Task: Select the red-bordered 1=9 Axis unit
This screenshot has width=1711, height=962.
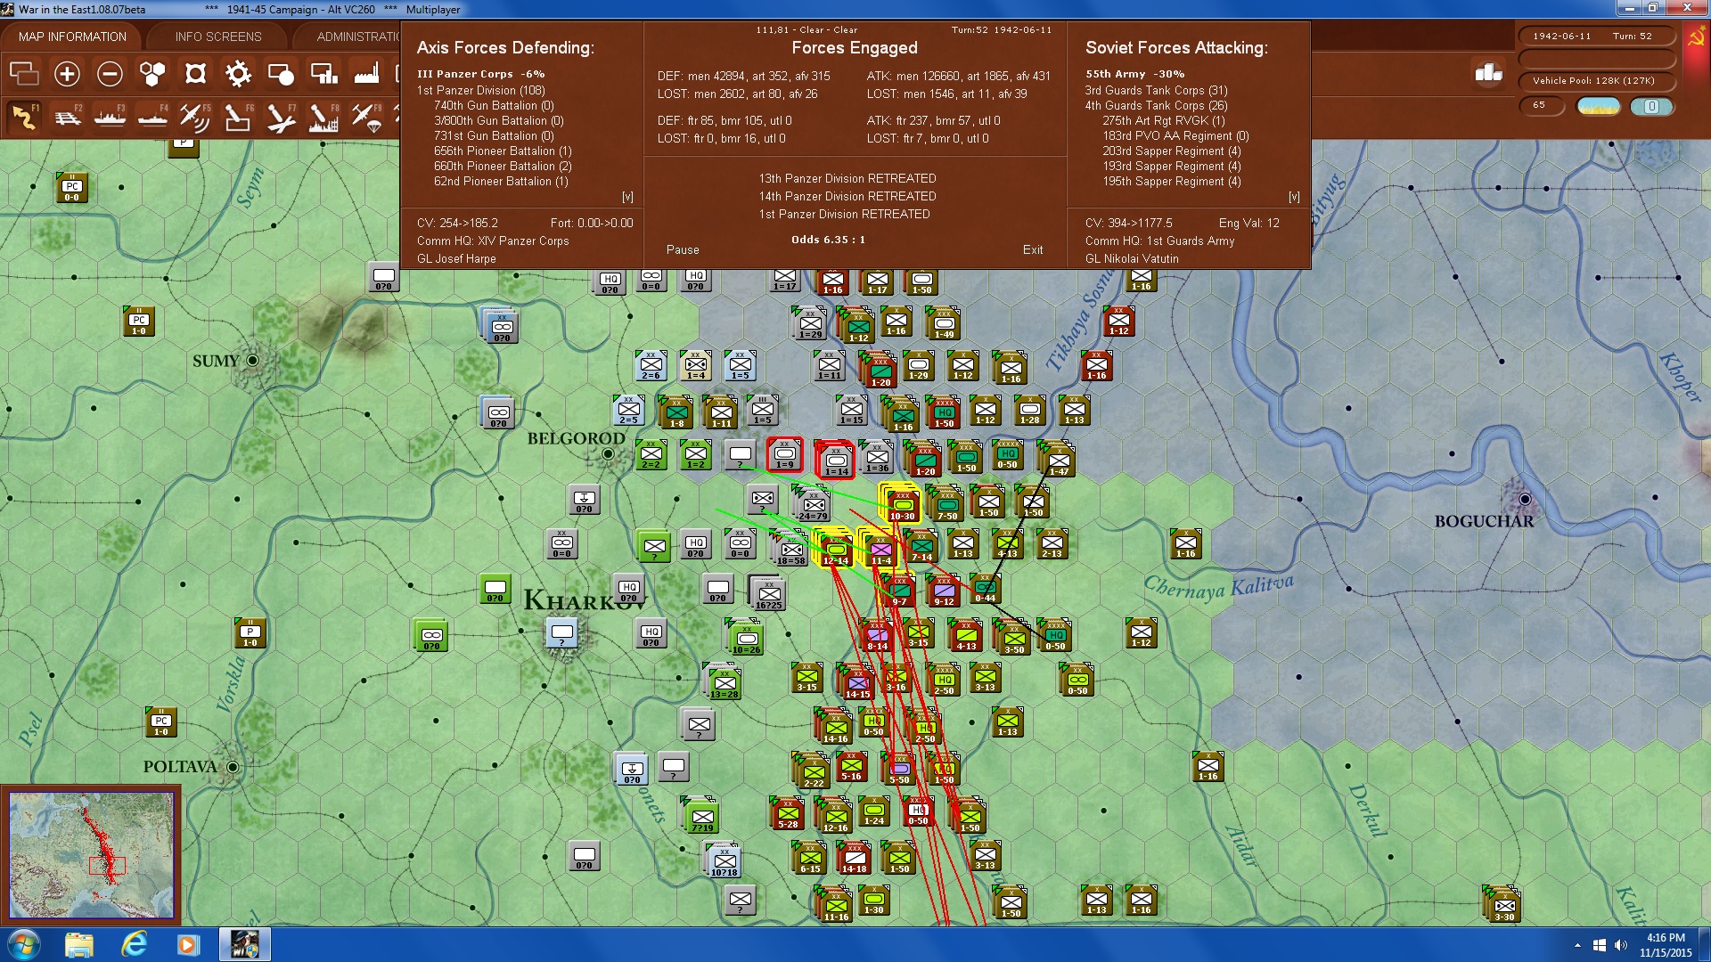Action: tap(784, 455)
